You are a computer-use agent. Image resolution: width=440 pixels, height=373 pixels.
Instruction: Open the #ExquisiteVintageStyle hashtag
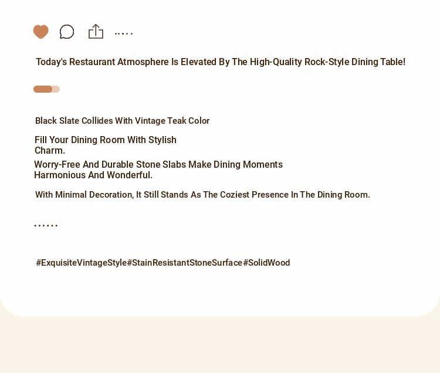82,263
